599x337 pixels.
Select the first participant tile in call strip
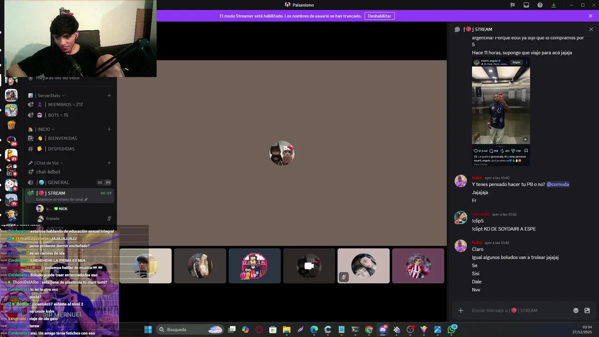click(146, 266)
